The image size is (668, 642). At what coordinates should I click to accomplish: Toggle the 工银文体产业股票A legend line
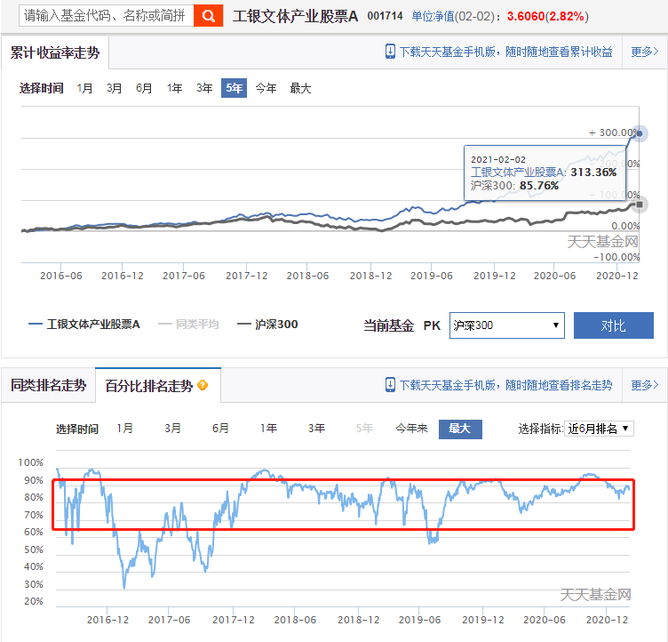click(84, 325)
